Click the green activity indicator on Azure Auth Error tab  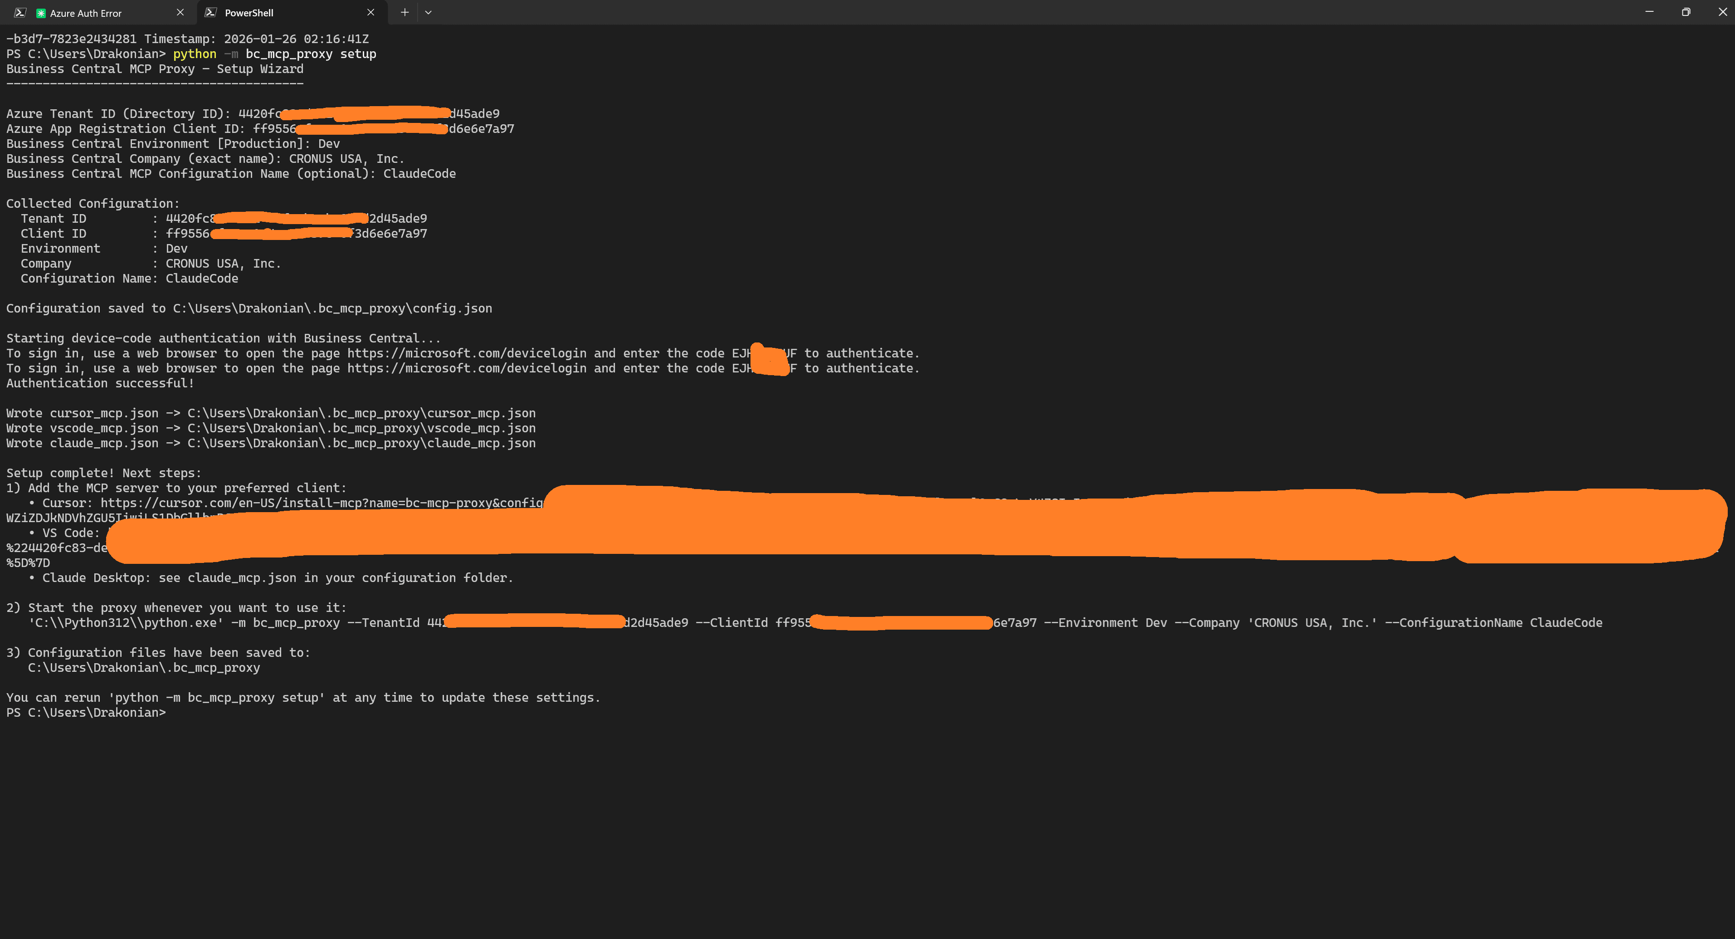(x=42, y=12)
